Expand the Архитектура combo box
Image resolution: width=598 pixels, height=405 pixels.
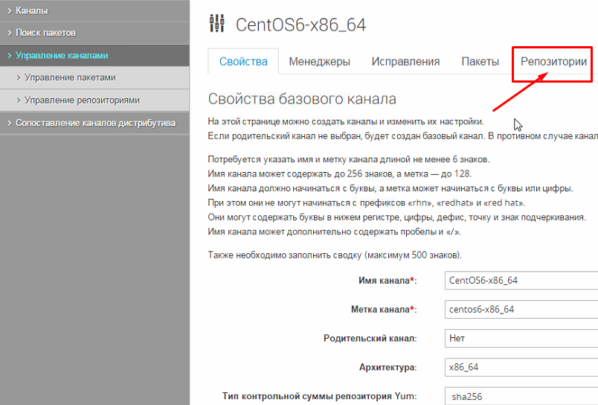(521, 367)
